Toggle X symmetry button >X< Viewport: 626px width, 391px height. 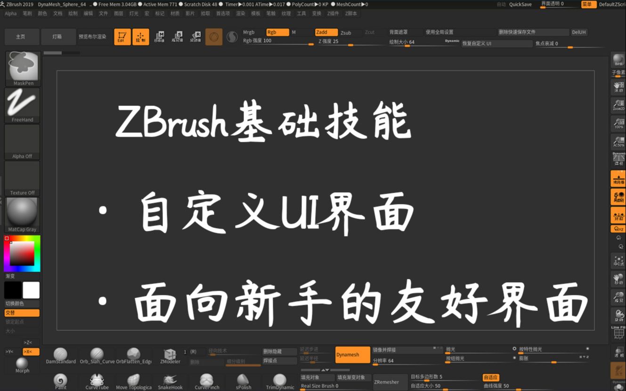31,351
